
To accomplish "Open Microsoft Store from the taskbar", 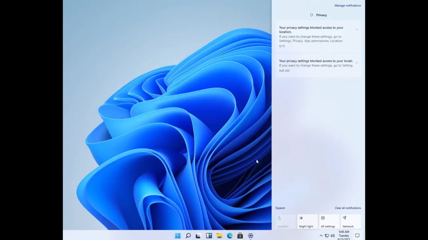I will [x=240, y=236].
